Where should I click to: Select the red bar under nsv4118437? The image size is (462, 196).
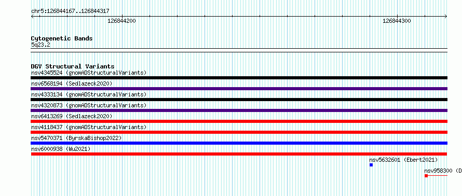[239, 132]
